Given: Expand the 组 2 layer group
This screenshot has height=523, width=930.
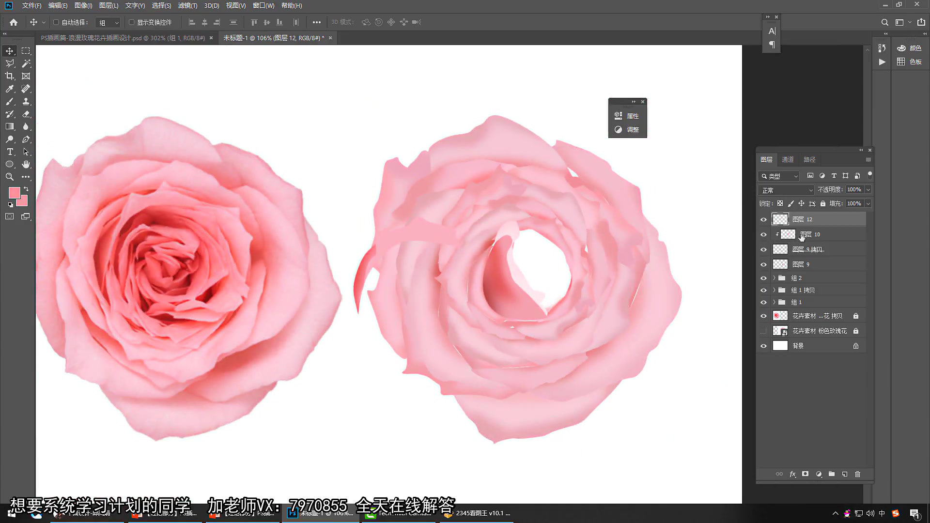Looking at the screenshot, I should tap(774, 278).
